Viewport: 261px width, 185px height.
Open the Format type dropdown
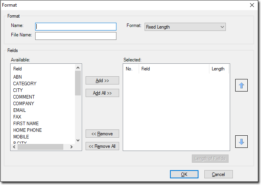185,27
